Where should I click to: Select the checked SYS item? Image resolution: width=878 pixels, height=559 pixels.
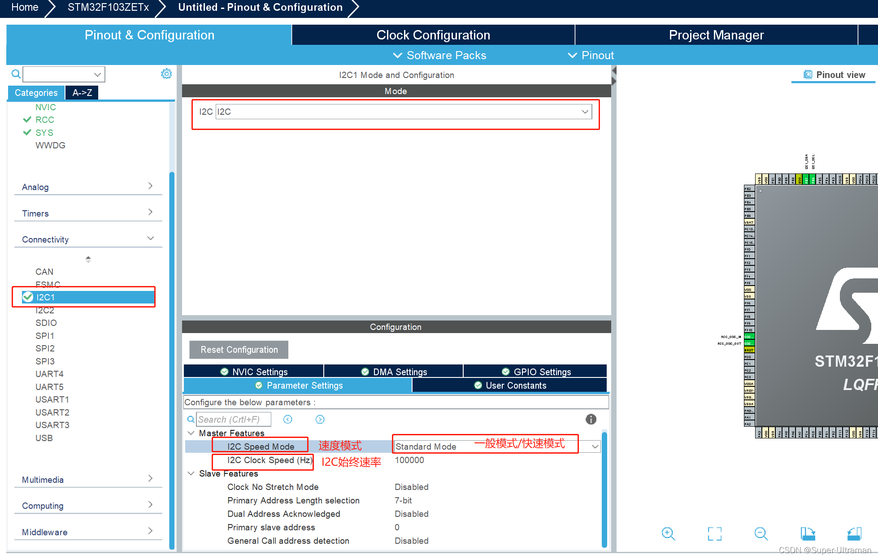point(44,133)
